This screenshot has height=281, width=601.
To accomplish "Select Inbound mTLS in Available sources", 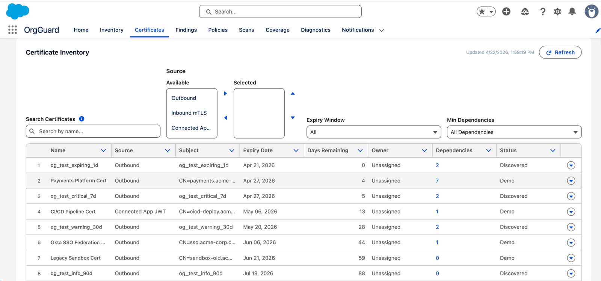I will pos(192,113).
